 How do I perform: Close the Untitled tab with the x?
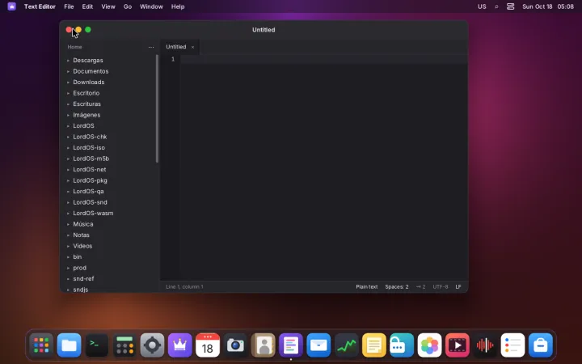tap(192, 47)
